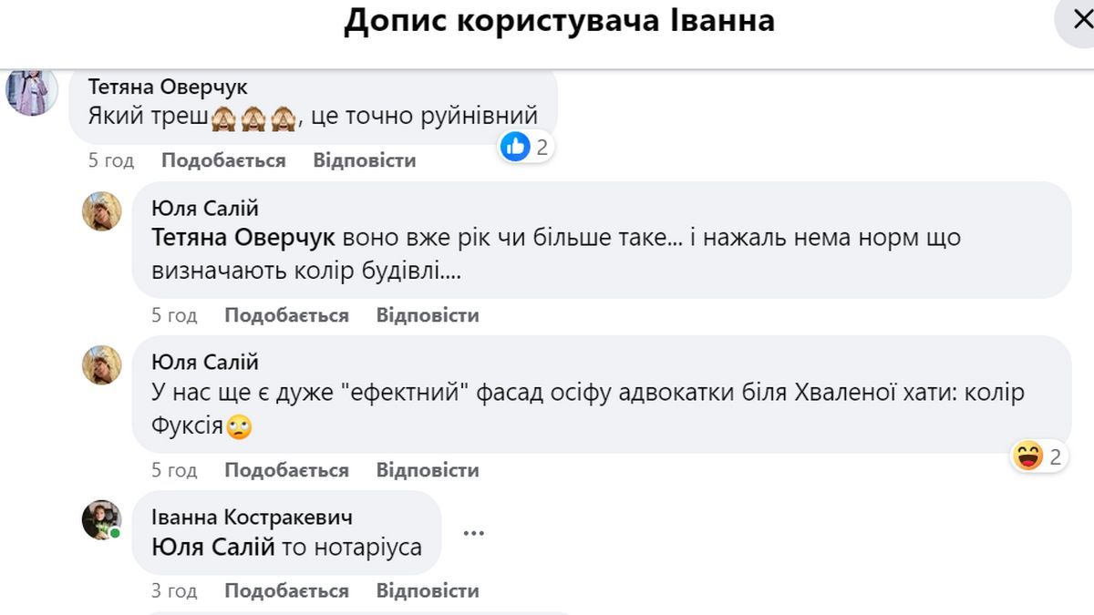The width and height of the screenshot is (1094, 615).
Task: Open Тетяна Оверчук's profile picture
Action: coord(33,91)
